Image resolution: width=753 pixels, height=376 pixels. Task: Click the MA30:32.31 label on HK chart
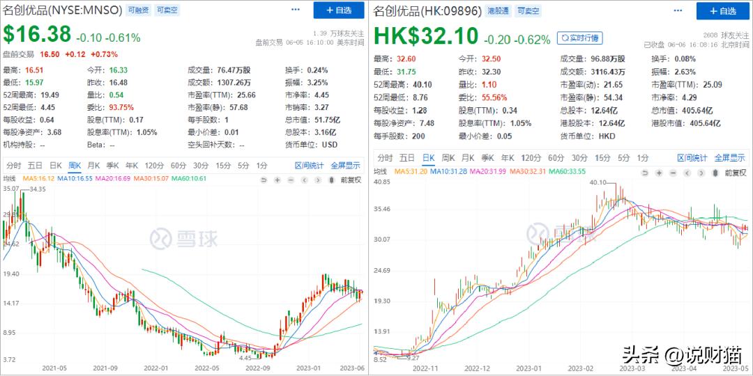(x=527, y=171)
